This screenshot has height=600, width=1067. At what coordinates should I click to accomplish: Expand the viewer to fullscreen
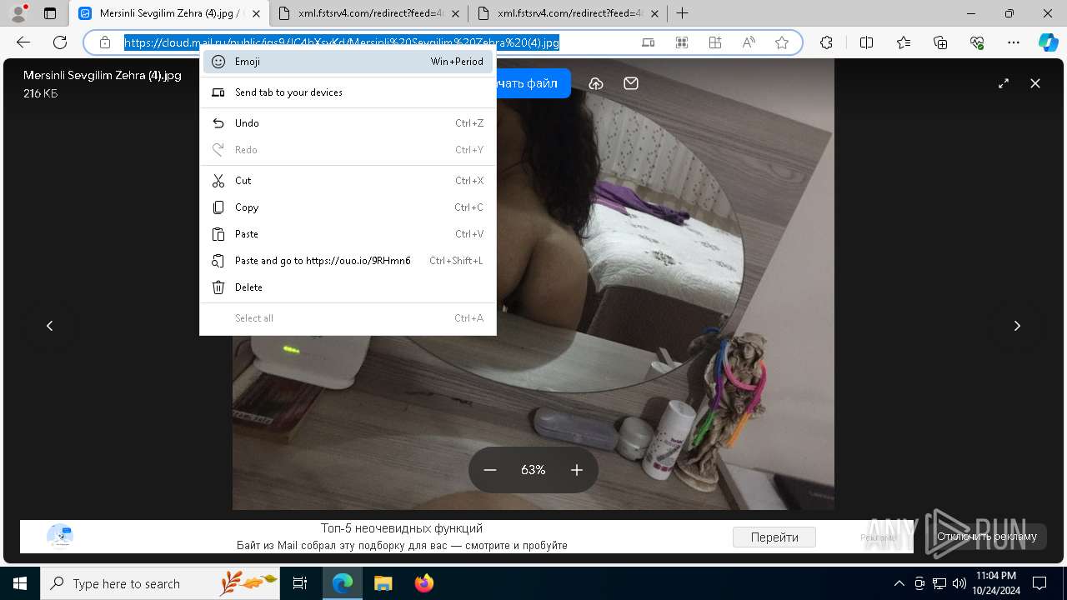pos(1004,83)
